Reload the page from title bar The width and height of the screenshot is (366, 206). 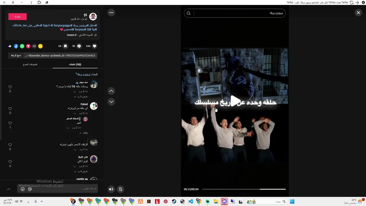coord(351,3)
